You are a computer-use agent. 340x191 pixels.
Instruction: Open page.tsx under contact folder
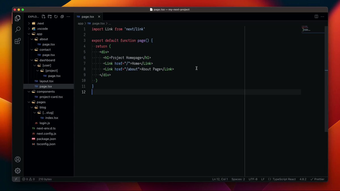(x=48, y=55)
